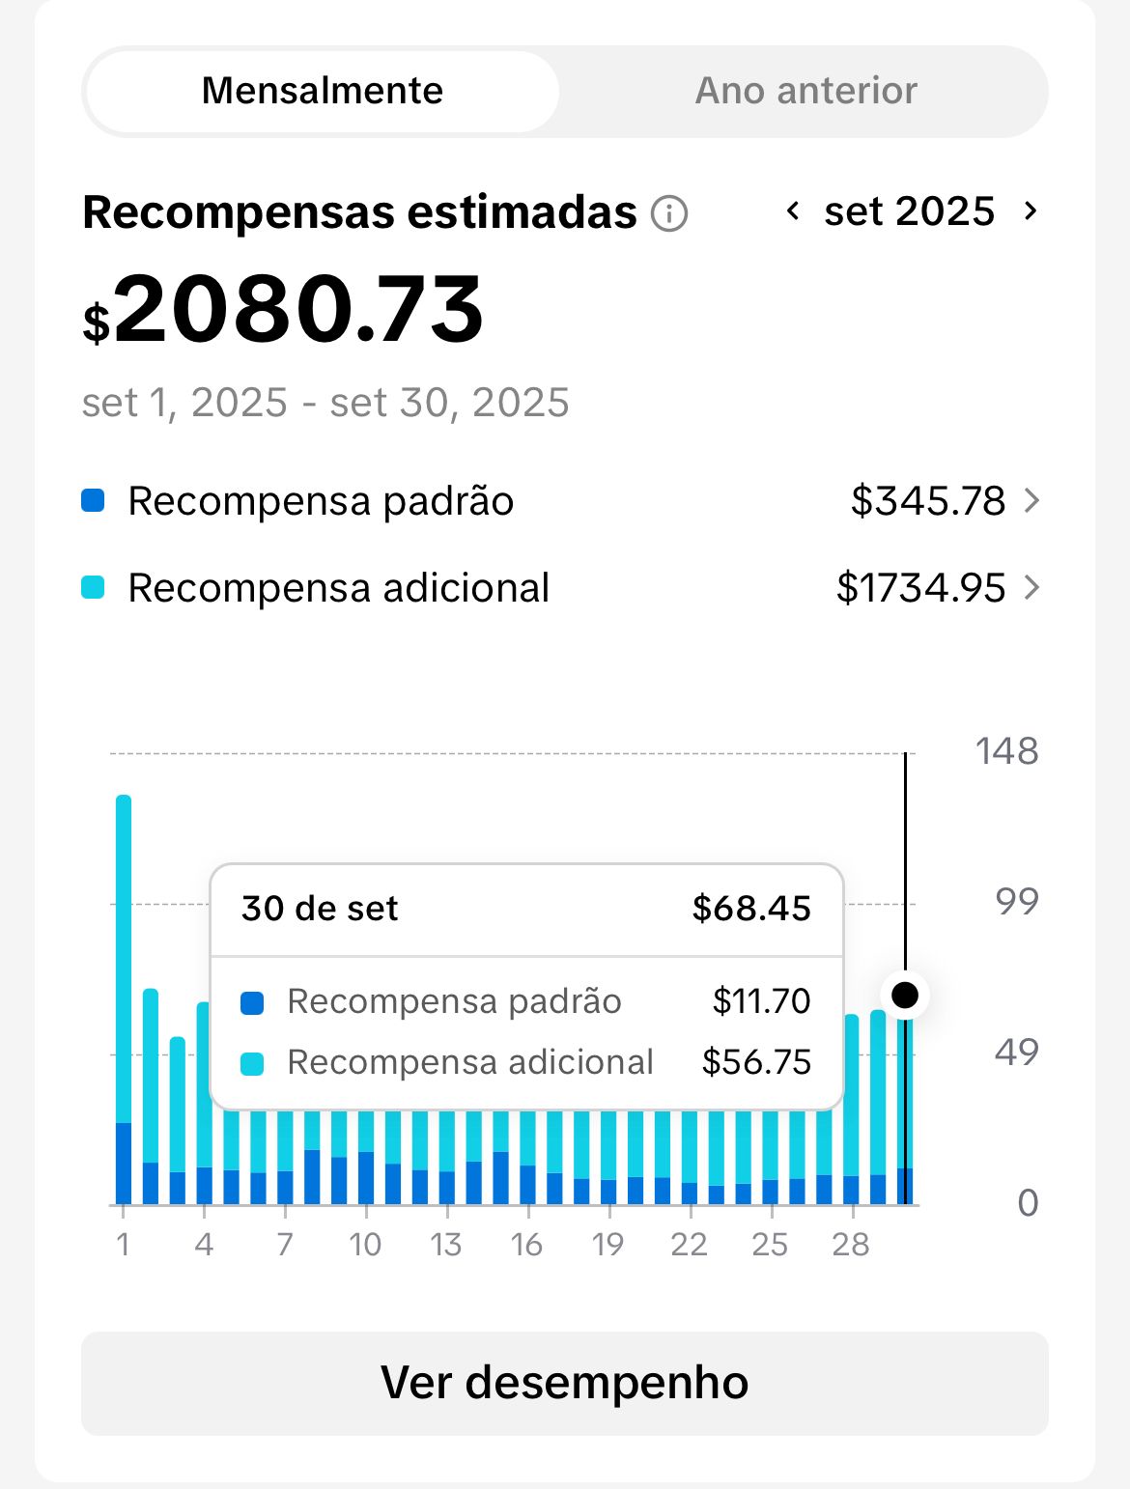Image resolution: width=1130 pixels, height=1489 pixels.
Task: Click cyan Recompensa adicional legend swatch
Action: tap(93, 588)
